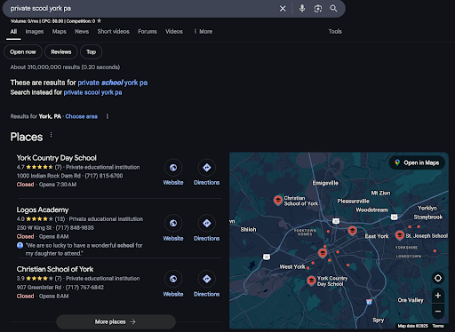455x332 pixels.
Task: Apply the Top filter chip
Action: pos(91,52)
